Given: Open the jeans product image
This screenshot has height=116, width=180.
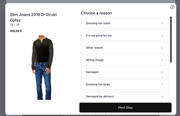Looking at the screenshot, I should 42,67.
